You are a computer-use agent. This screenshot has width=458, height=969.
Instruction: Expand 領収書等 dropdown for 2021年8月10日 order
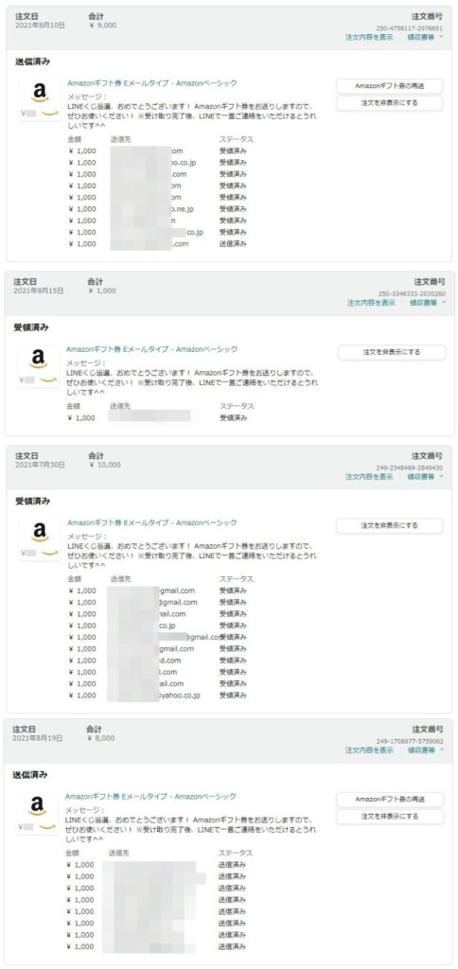click(426, 37)
